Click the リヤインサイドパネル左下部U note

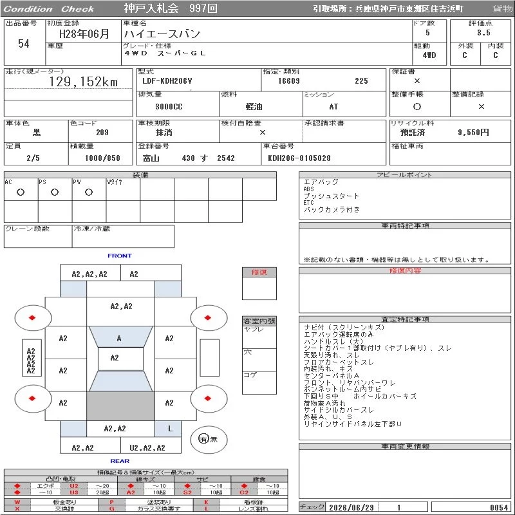[x=352, y=424]
